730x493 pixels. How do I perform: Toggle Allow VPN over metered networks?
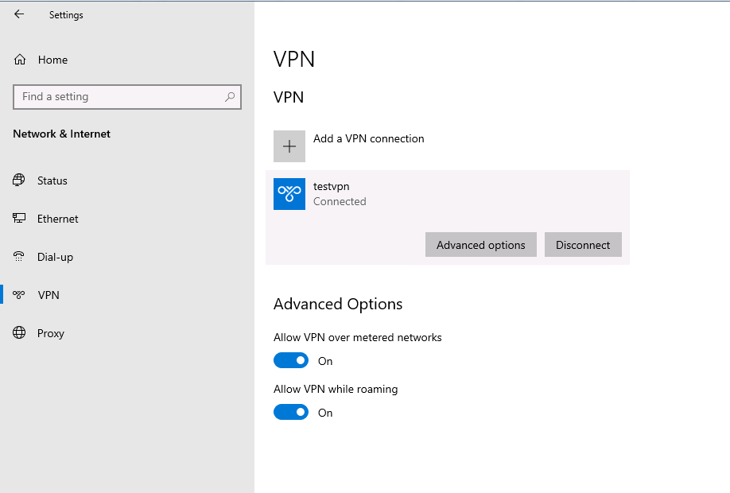point(291,360)
